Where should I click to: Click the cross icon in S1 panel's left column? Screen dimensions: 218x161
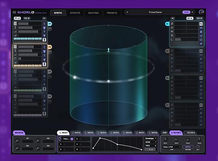click(172, 31)
